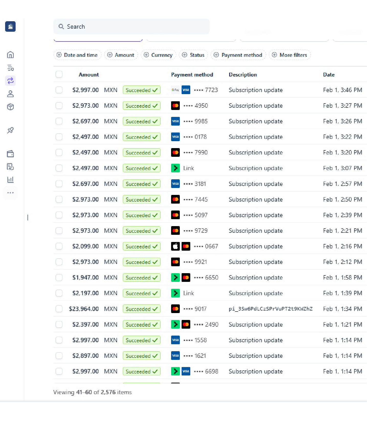
Task: Click Link icon on $1,947.00 row
Action: (x=175, y=278)
